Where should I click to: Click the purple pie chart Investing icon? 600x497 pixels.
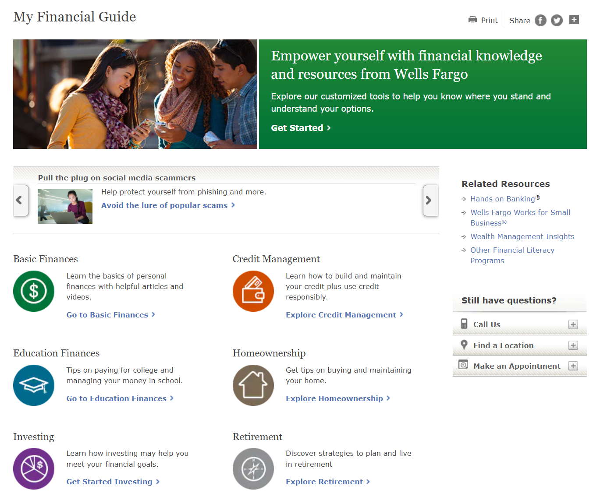point(34,469)
